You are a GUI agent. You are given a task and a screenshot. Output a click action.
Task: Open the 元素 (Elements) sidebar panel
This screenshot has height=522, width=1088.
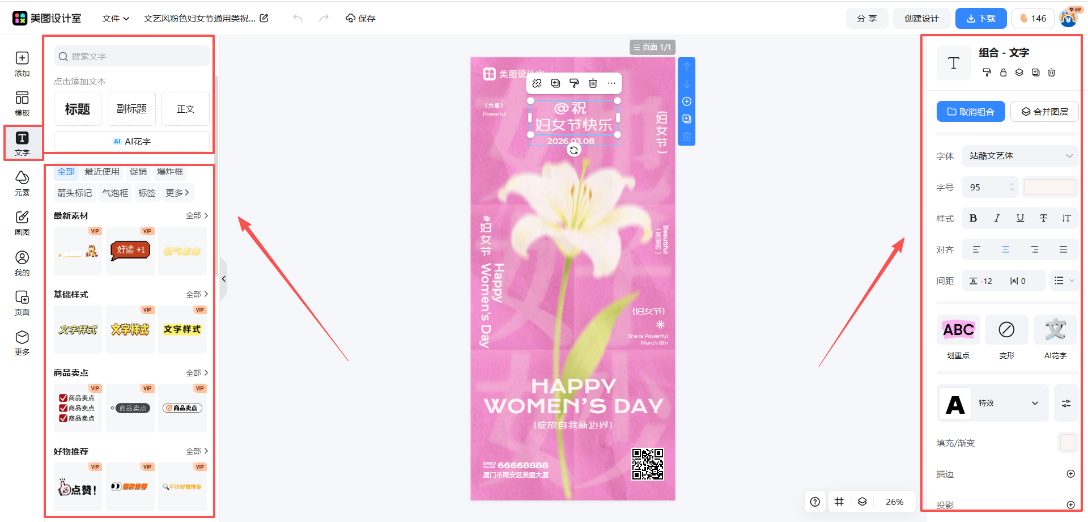tap(22, 183)
